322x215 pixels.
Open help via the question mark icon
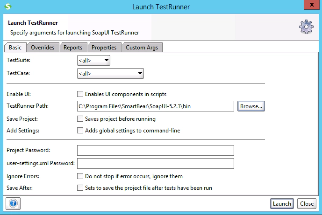click(13, 203)
